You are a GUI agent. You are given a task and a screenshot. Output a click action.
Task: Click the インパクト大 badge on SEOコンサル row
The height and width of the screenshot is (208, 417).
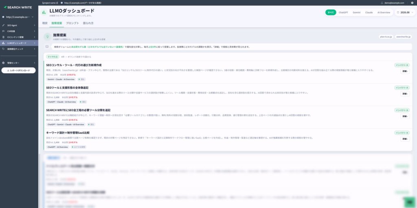(x=402, y=65)
